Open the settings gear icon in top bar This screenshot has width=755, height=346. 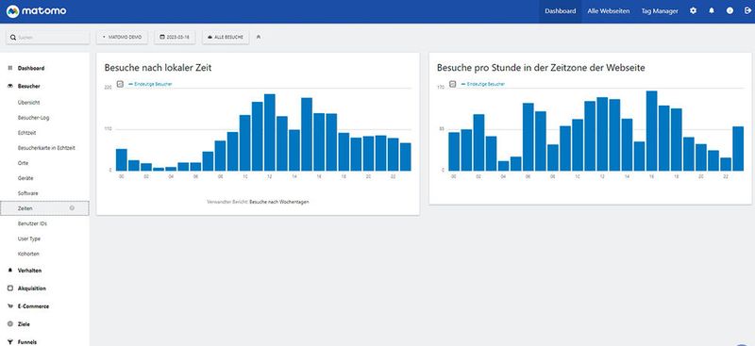(693, 10)
